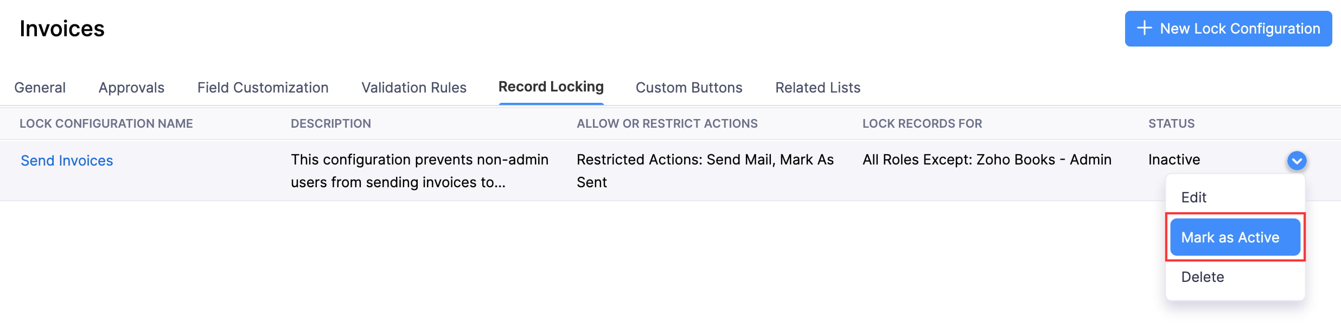1341x329 pixels.
Task: Open the Approvals tab
Action: click(131, 87)
